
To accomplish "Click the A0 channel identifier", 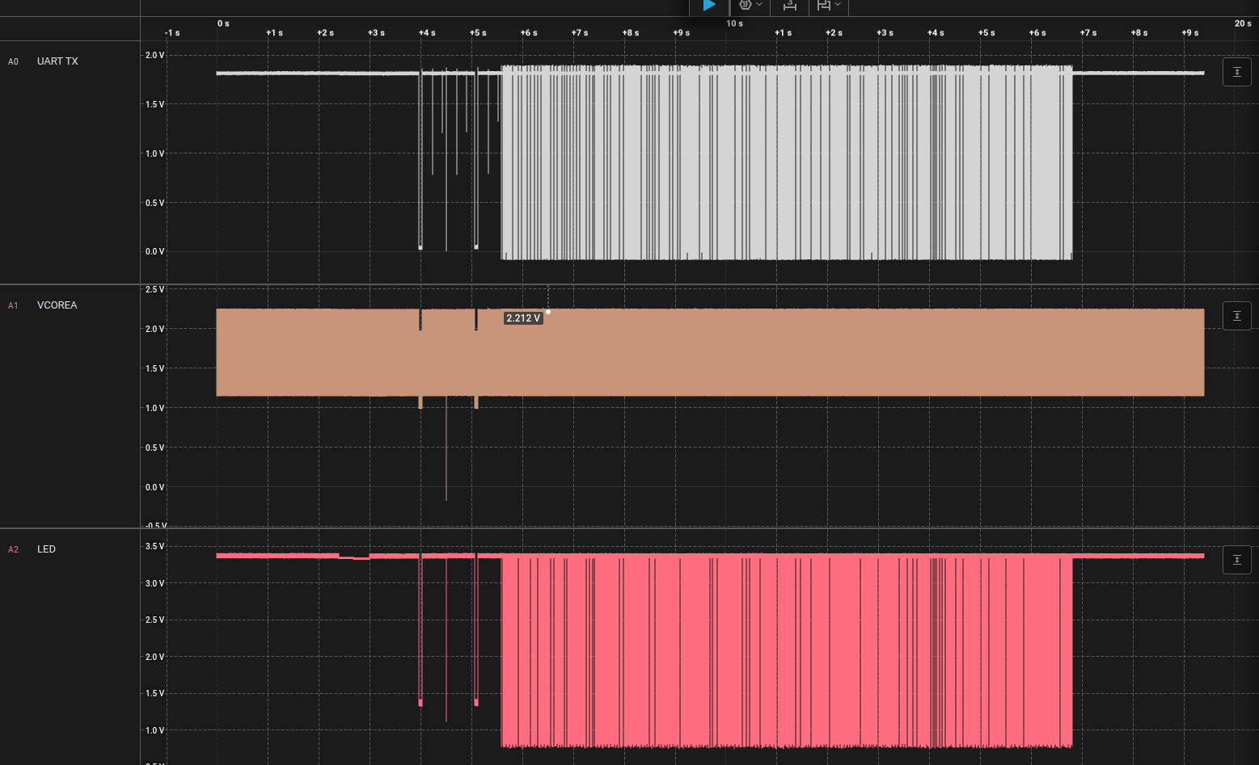I will coord(13,62).
